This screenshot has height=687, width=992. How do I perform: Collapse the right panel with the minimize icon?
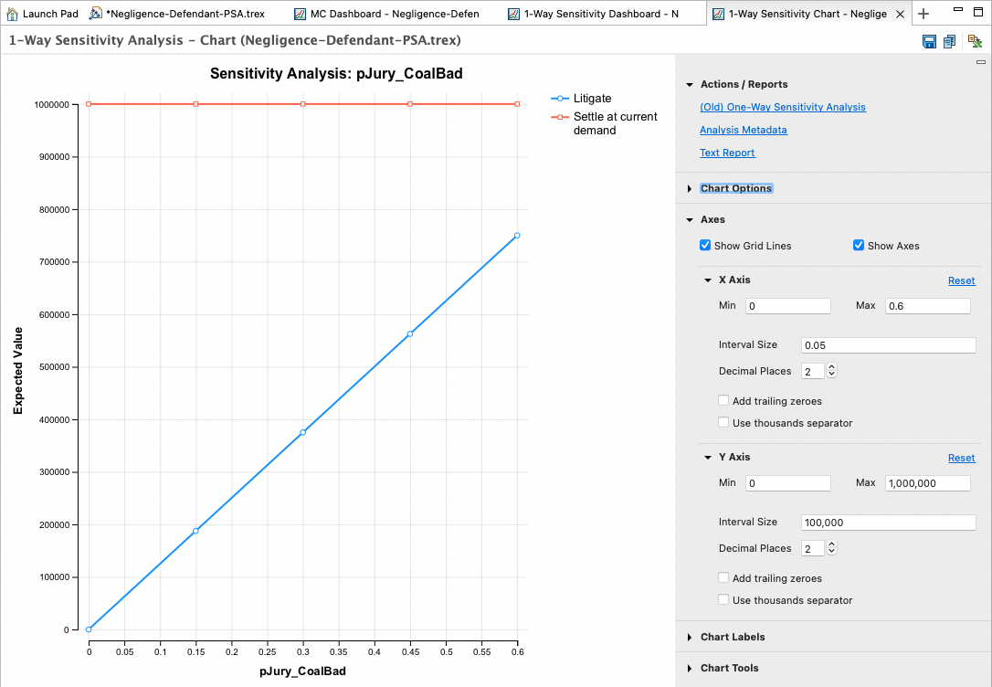click(979, 62)
